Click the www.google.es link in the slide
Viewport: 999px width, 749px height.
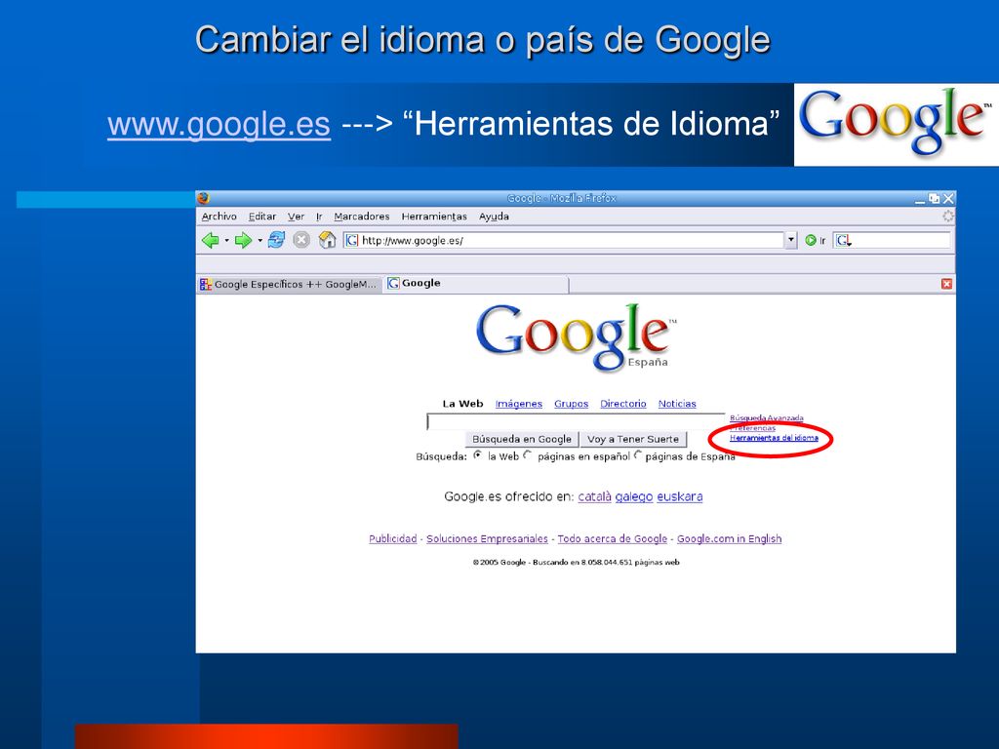pyautogui.click(x=219, y=124)
